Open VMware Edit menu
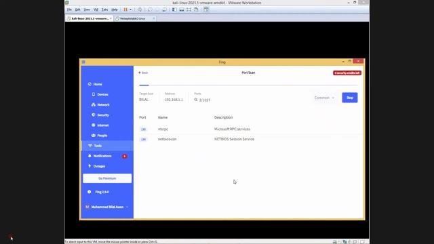This screenshot has width=434, height=244. [78, 9]
